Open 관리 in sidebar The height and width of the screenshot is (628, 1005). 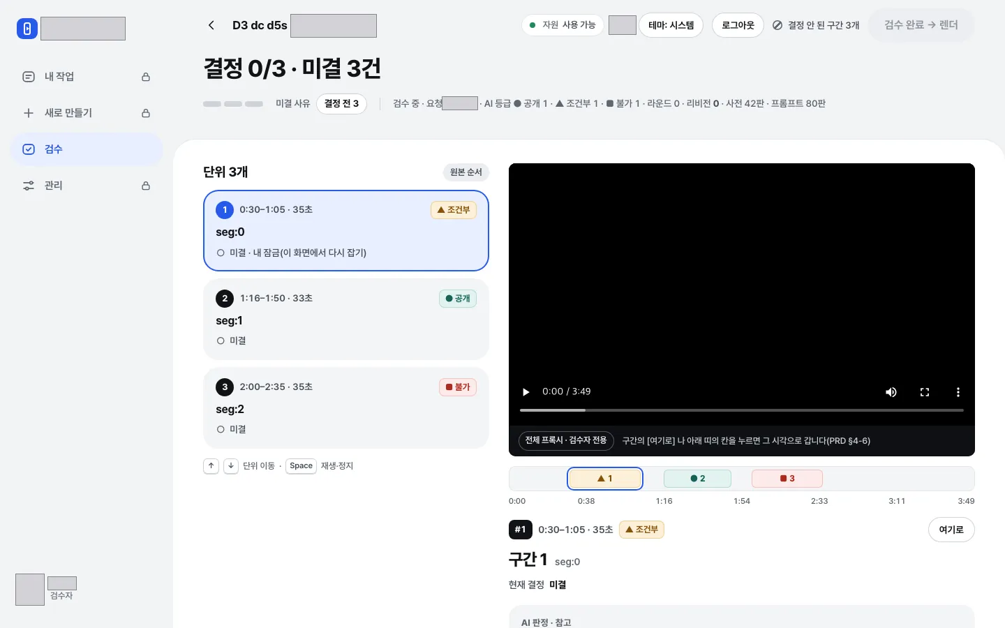pyautogui.click(x=87, y=186)
